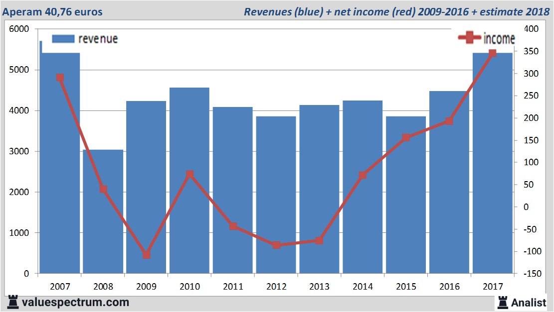This screenshot has height=312, width=554.
Task: Click the 350 income axis label
Action: click(x=531, y=51)
